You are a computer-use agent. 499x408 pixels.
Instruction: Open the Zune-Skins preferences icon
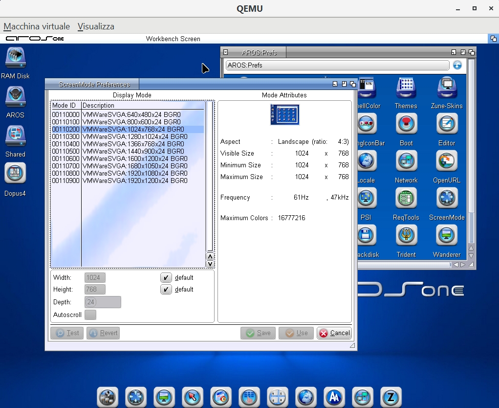click(447, 88)
